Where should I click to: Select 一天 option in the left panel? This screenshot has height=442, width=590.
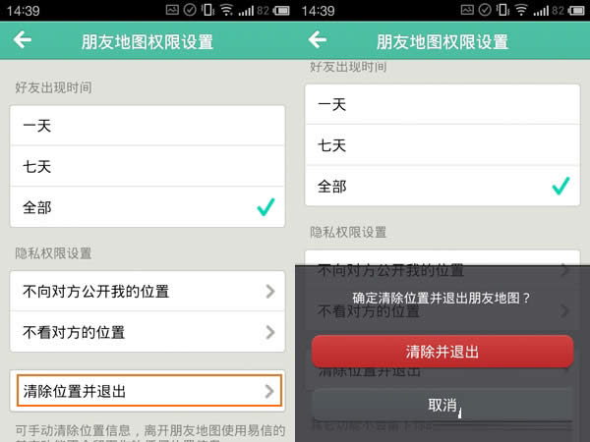[x=147, y=126]
